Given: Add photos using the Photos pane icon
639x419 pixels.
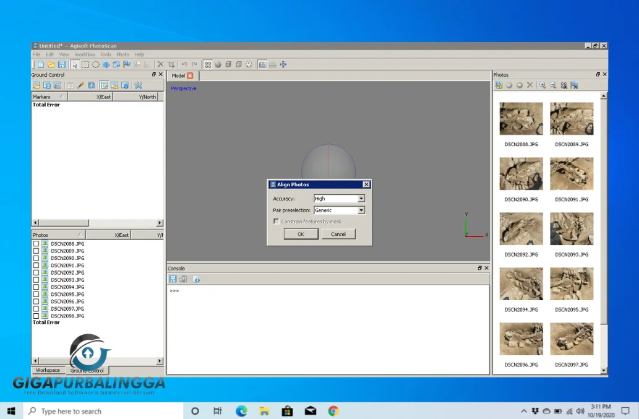Looking at the screenshot, I should 499,85.
